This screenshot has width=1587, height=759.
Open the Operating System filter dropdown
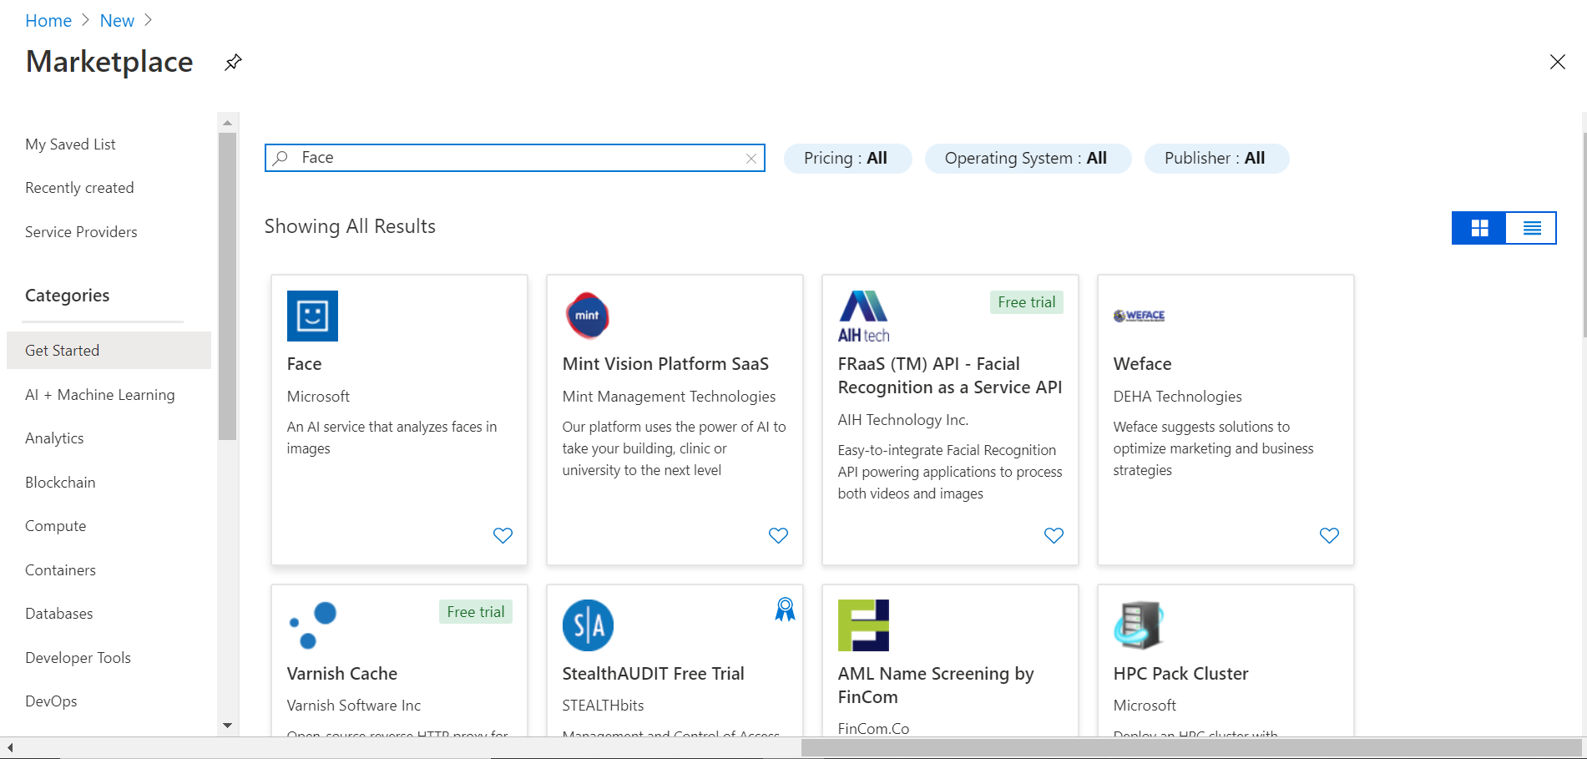[x=1027, y=159]
